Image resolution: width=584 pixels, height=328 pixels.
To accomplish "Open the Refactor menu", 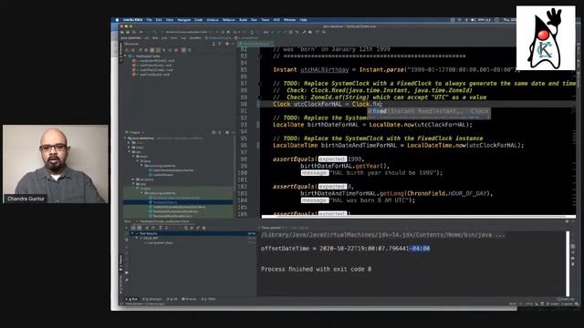I will click(x=229, y=20).
